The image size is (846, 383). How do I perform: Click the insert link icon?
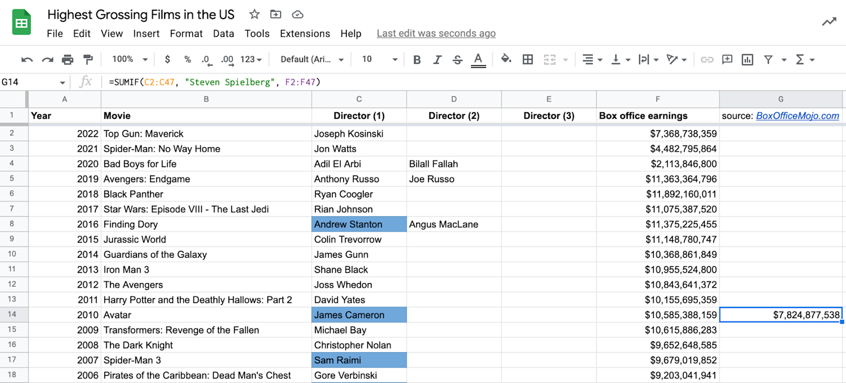(707, 59)
